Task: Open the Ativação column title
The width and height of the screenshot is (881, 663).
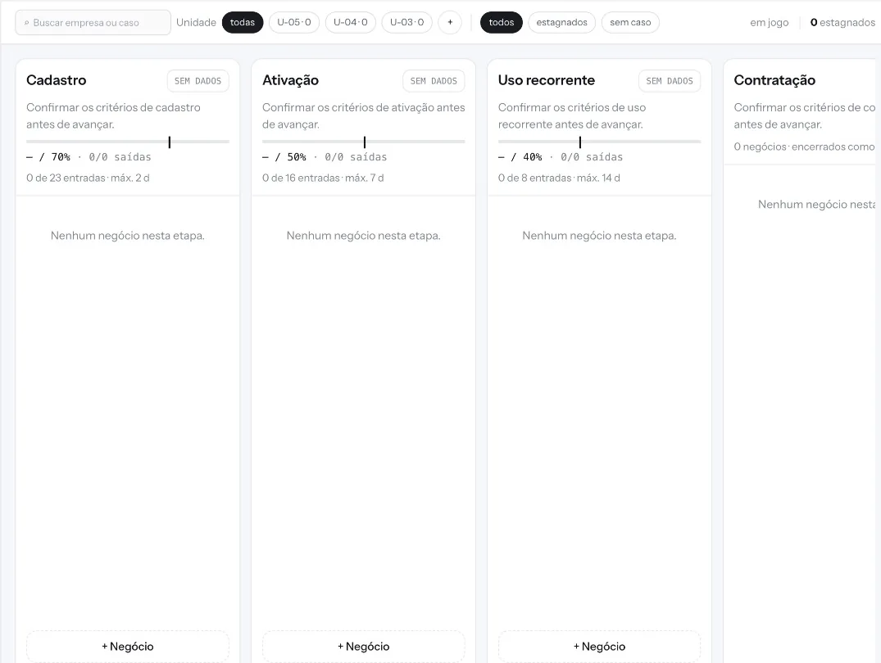Action: [x=290, y=80]
